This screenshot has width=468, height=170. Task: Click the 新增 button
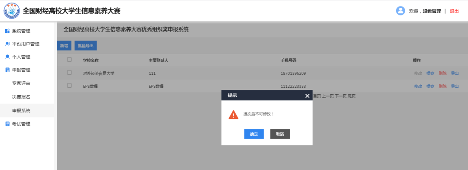[x=64, y=46]
